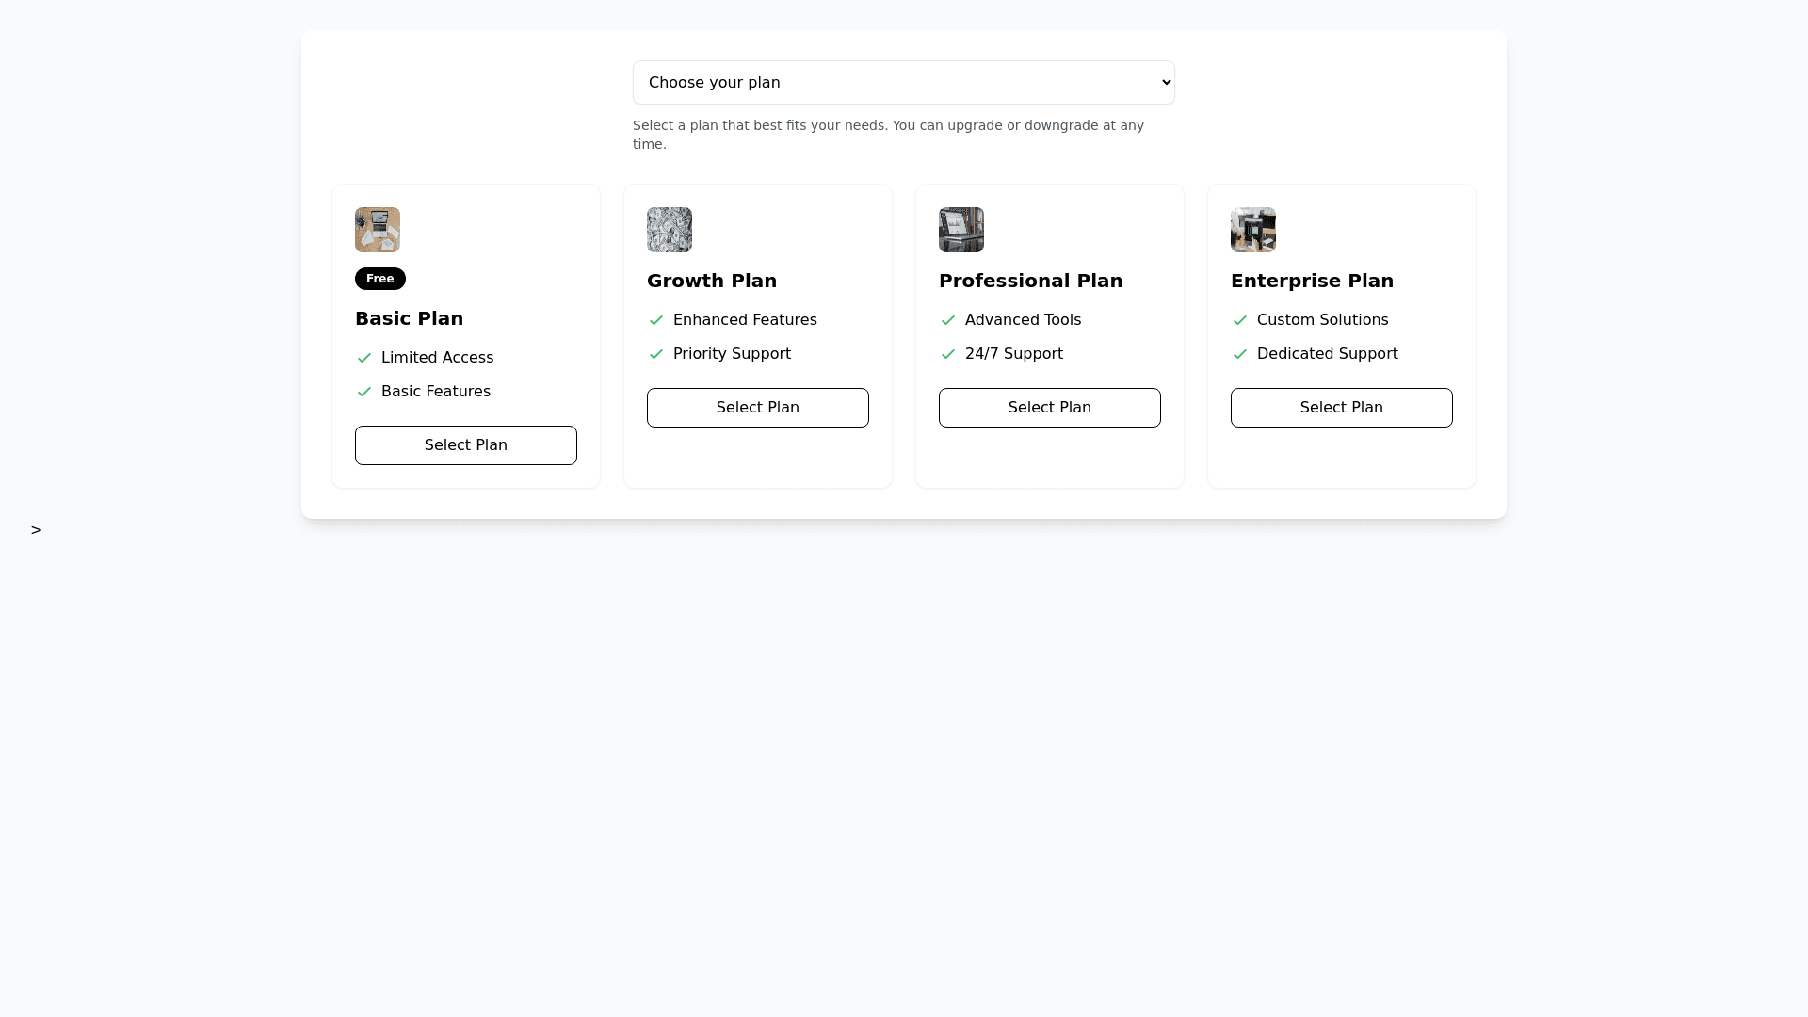Click checkmark icon beside Basic Features

pyautogui.click(x=364, y=392)
